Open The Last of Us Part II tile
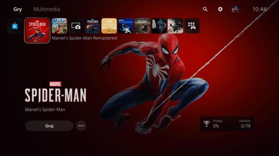Viewport: 279px width, 156px height. [159, 26]
